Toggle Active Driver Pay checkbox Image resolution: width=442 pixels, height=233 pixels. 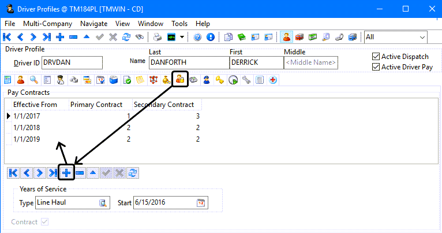(376, 67)
